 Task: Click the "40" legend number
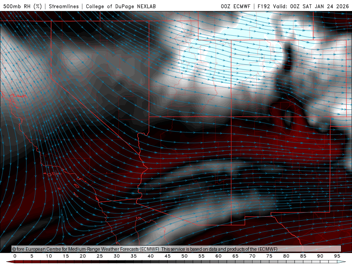[x=150, y=256]
